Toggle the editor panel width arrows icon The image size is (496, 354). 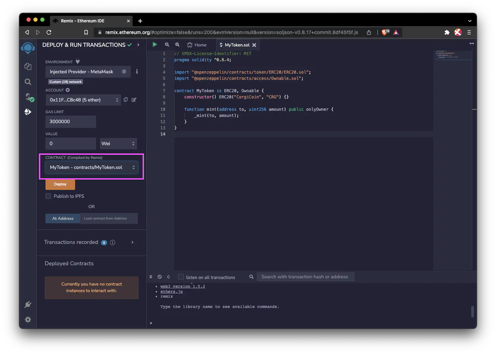point(472,43)
